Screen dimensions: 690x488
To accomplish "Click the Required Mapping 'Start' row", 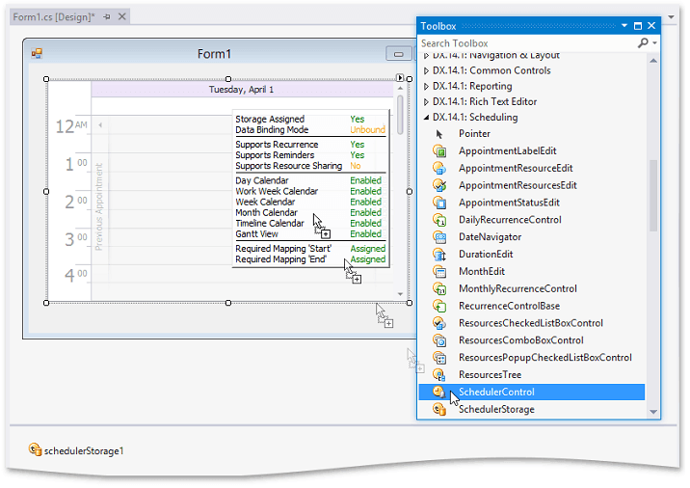I will tap(310, 249).
